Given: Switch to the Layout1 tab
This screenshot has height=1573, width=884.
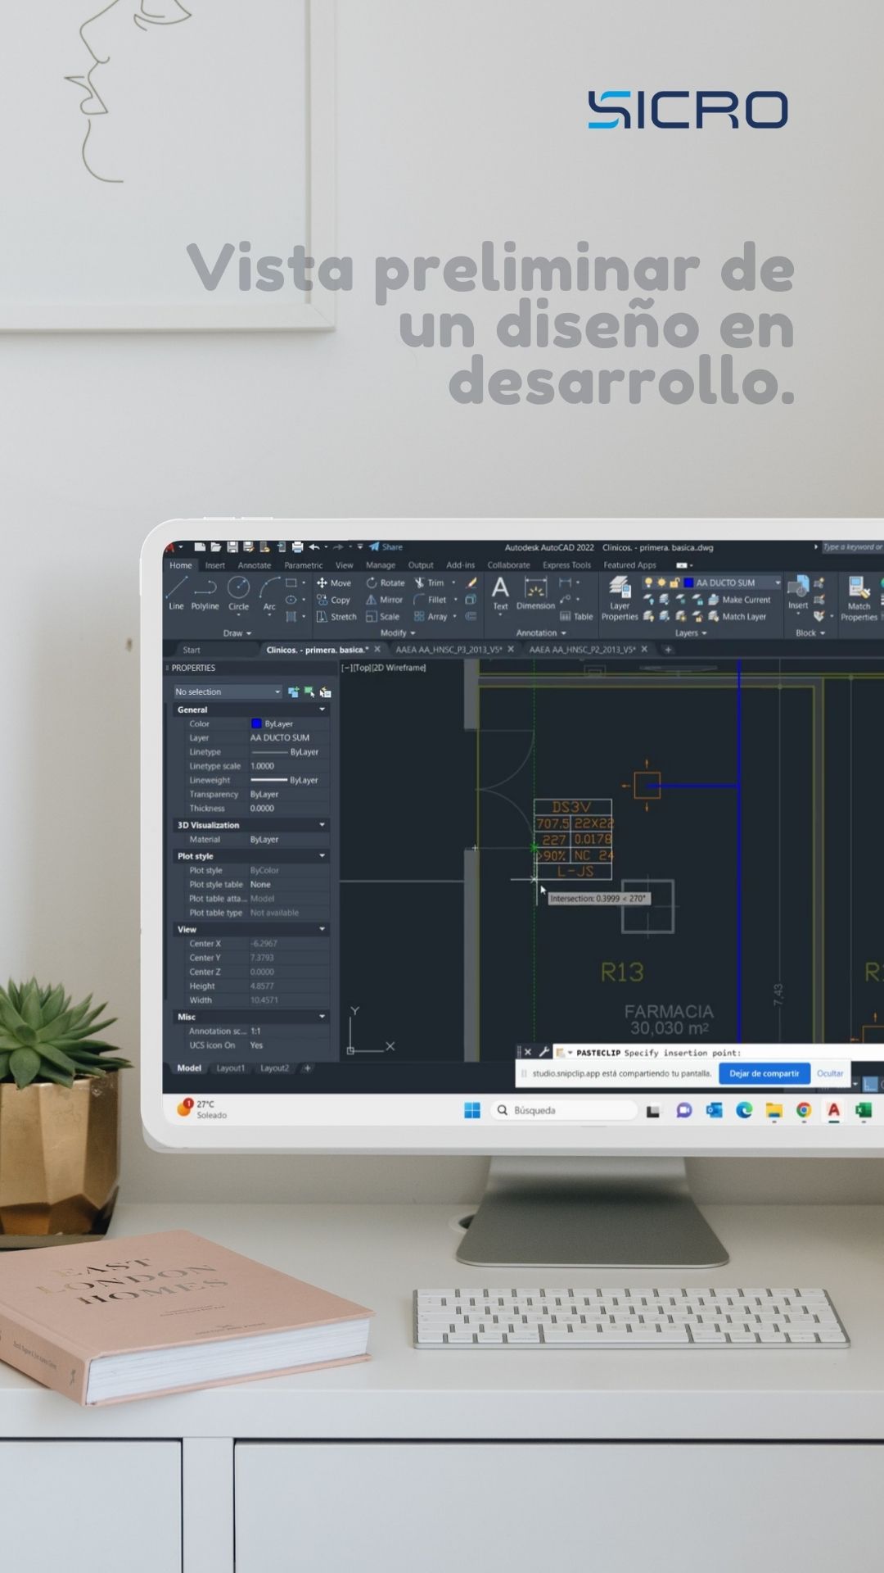Looking at the screenshot, I should (x=230, y=1068).
